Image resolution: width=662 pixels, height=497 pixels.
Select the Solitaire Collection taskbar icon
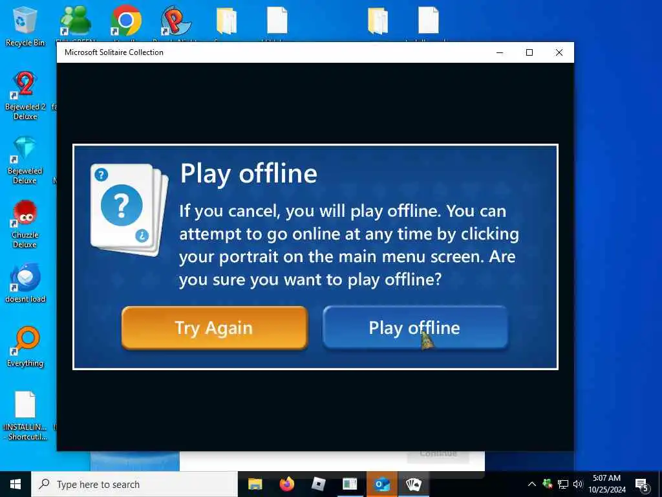pos(413,484)
